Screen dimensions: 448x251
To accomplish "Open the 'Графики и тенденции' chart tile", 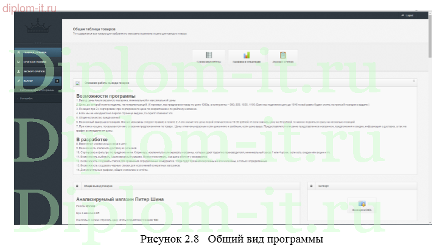I will click(x=245, y=57).
